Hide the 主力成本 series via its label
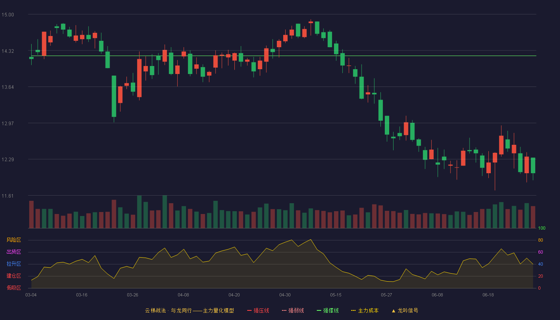This screenshot has height=320, width=560. click(368, 310)
